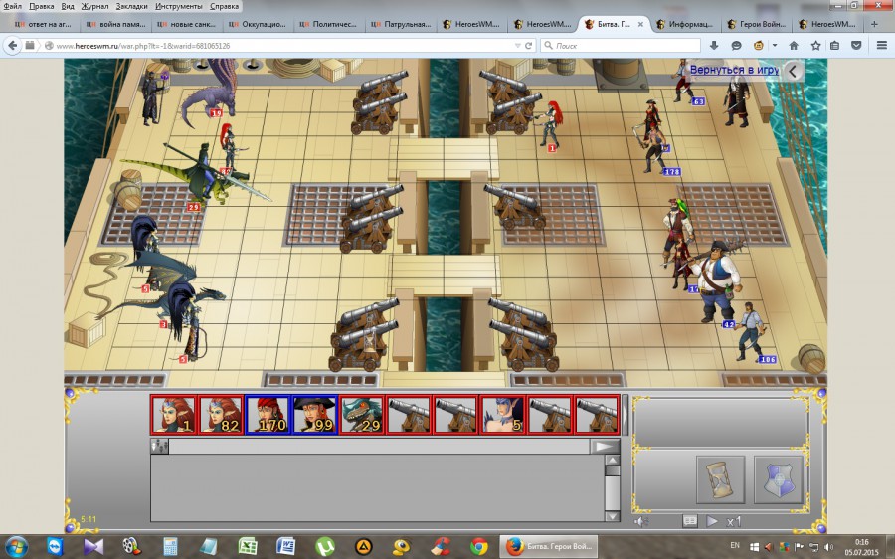Select the turn queue portrait showing 170
The height and width of the screenshot is (559, 895).
click(x=268, y=414)
